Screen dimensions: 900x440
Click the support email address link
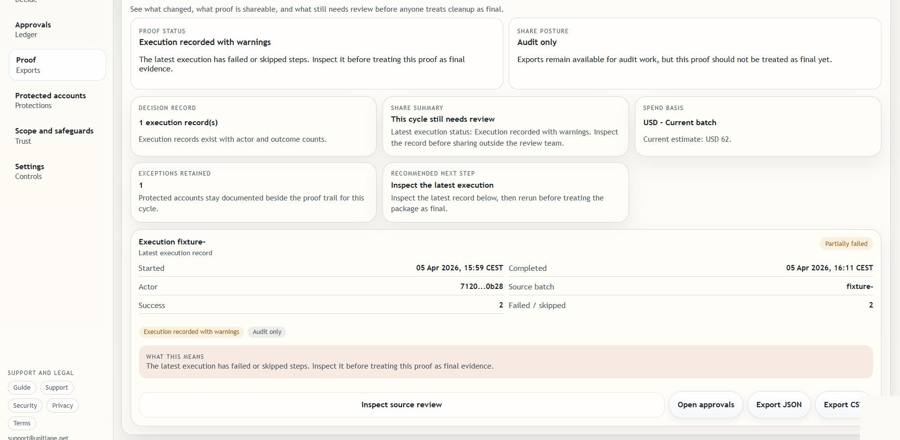[38, 437]
